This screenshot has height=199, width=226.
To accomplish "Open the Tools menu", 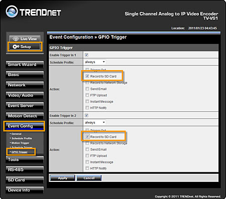I will tap(25, 160).
